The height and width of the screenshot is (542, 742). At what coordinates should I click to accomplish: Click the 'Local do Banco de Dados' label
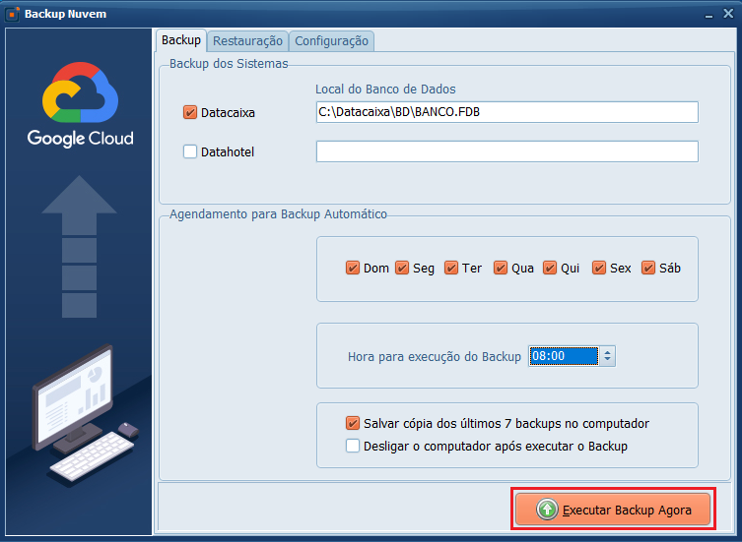385,89
